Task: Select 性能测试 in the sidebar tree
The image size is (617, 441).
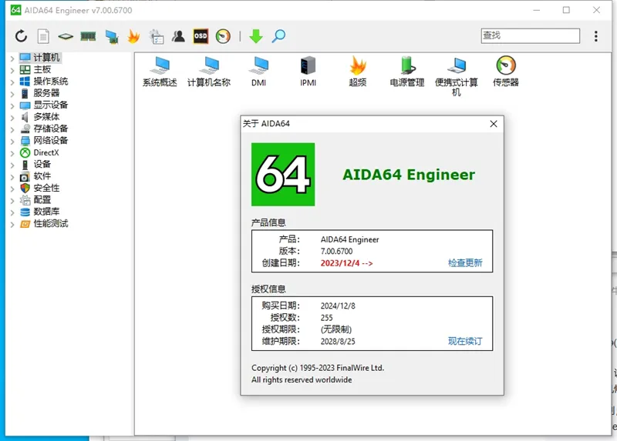Action: (51, 223)
